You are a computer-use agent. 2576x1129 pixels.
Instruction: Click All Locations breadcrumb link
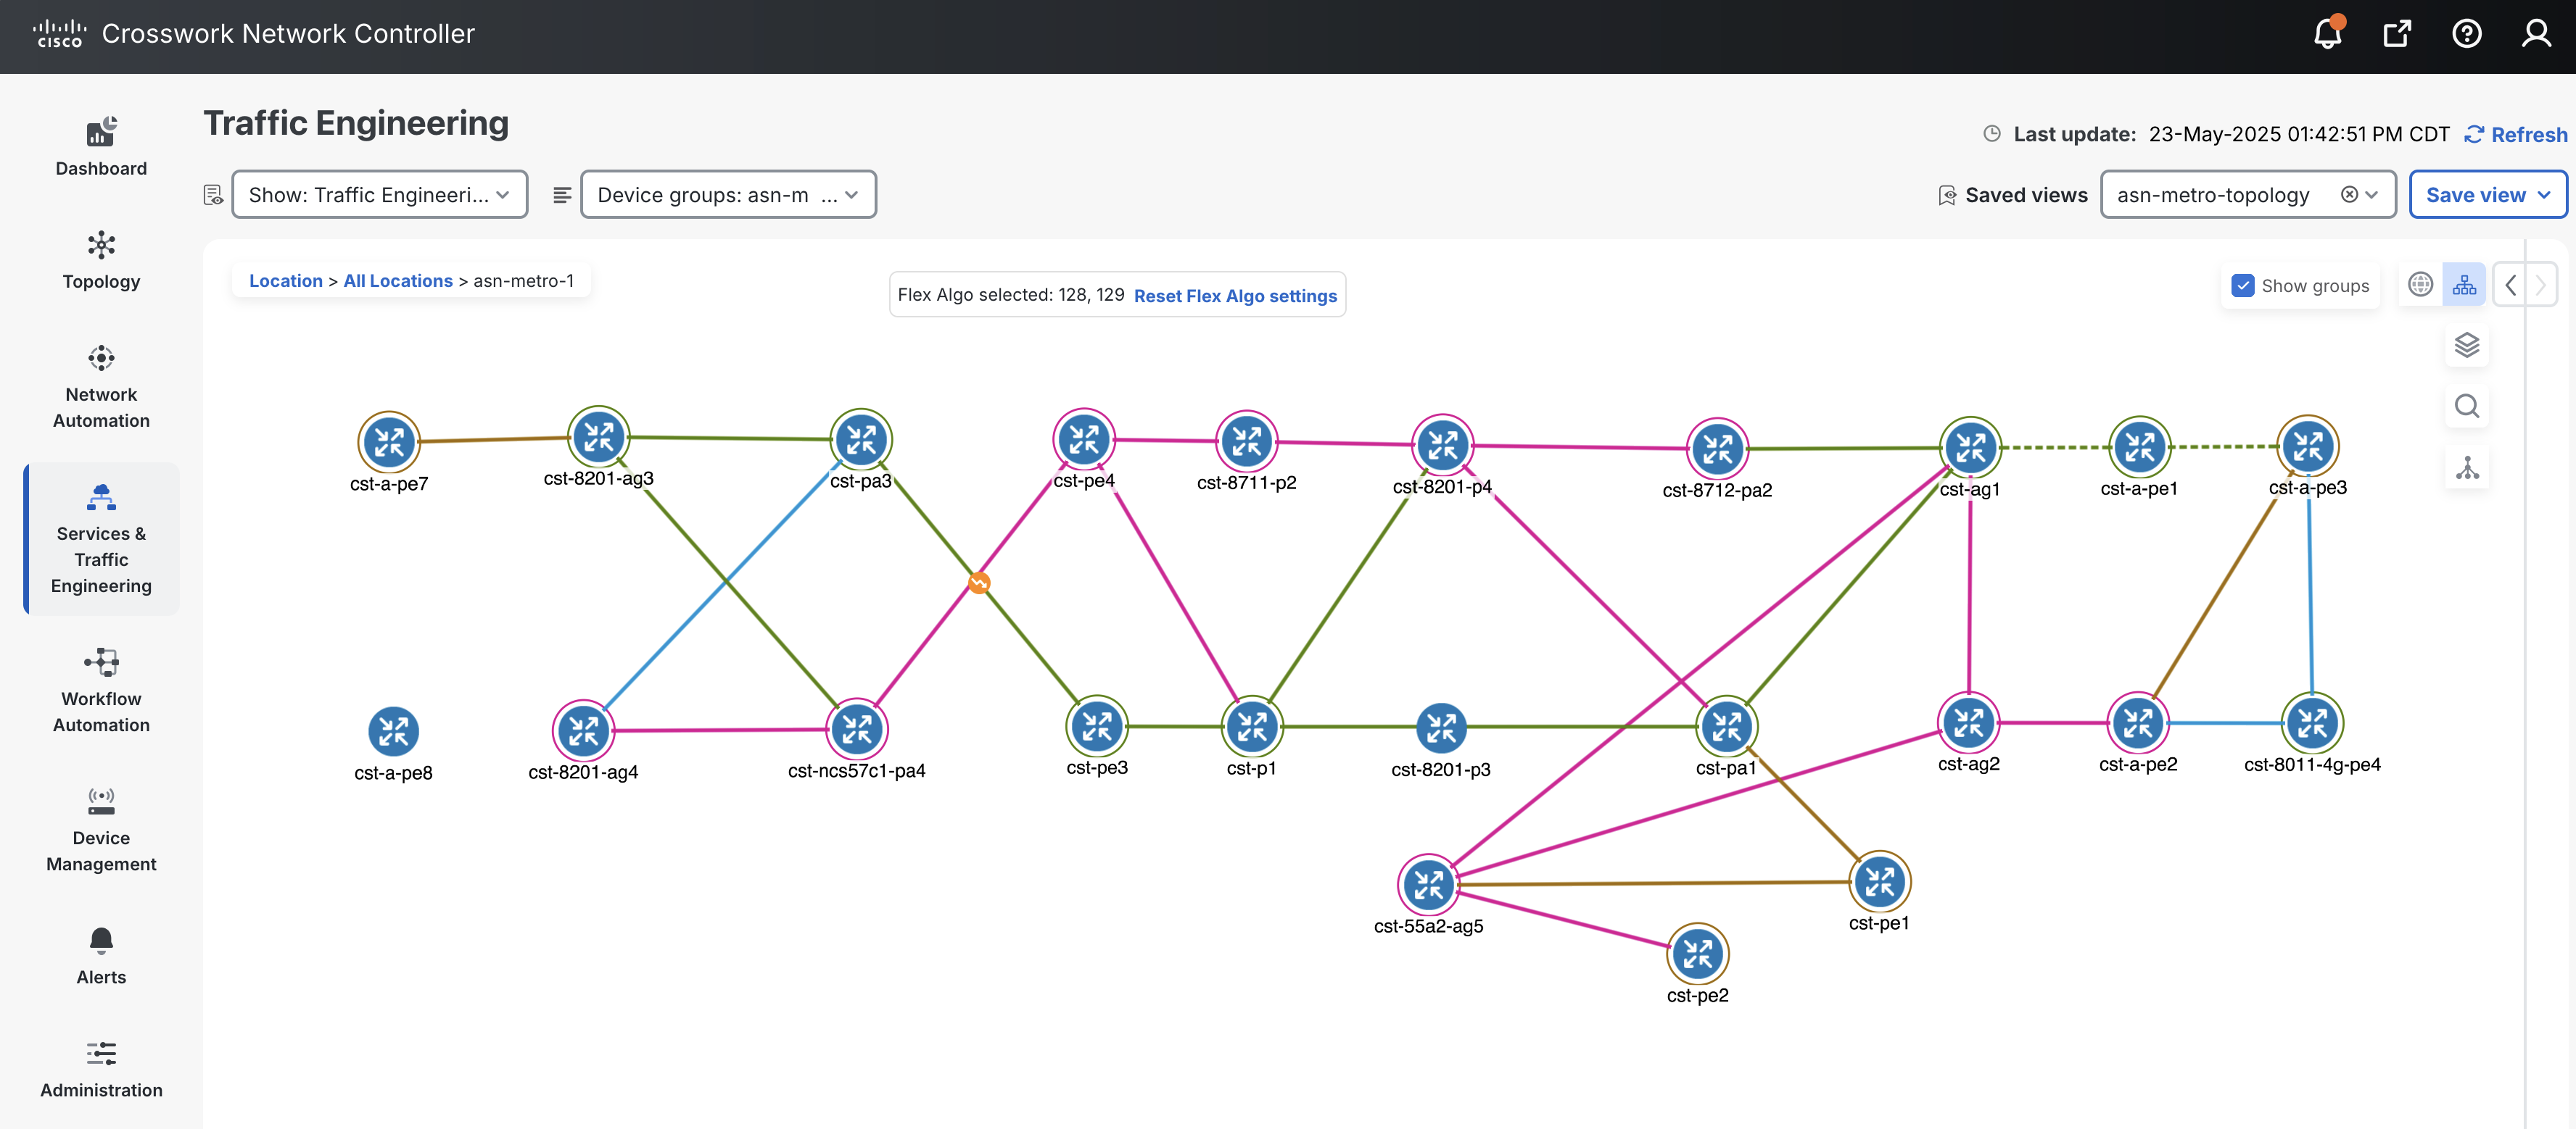tap(397, 280)
